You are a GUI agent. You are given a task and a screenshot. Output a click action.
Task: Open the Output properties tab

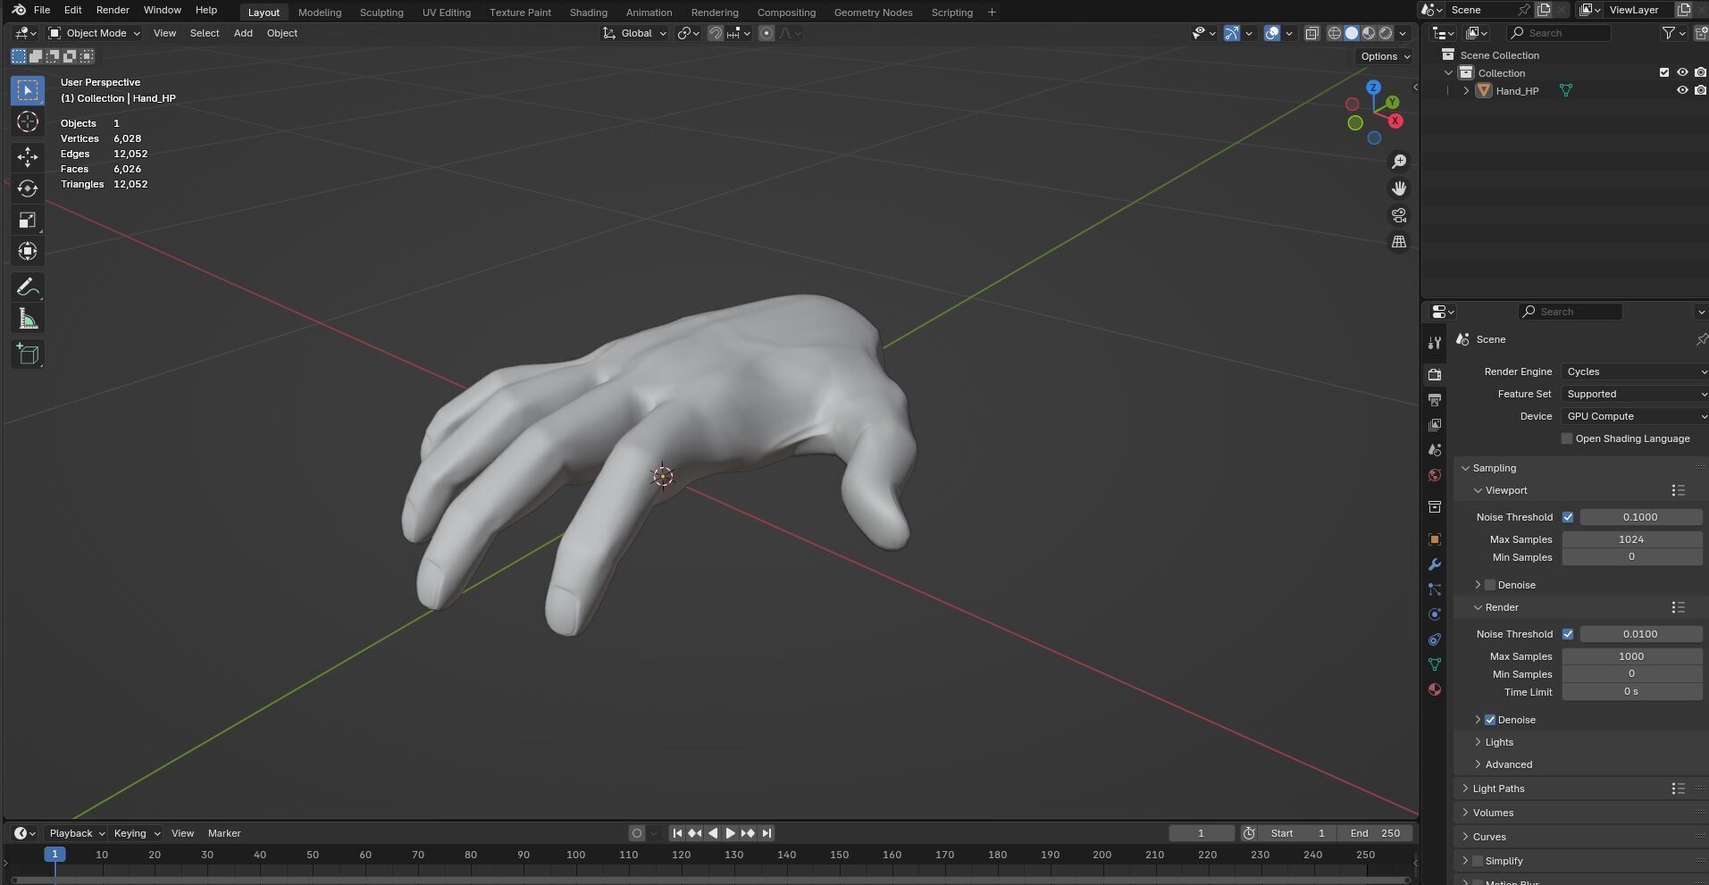click(x=1435, y=399)
